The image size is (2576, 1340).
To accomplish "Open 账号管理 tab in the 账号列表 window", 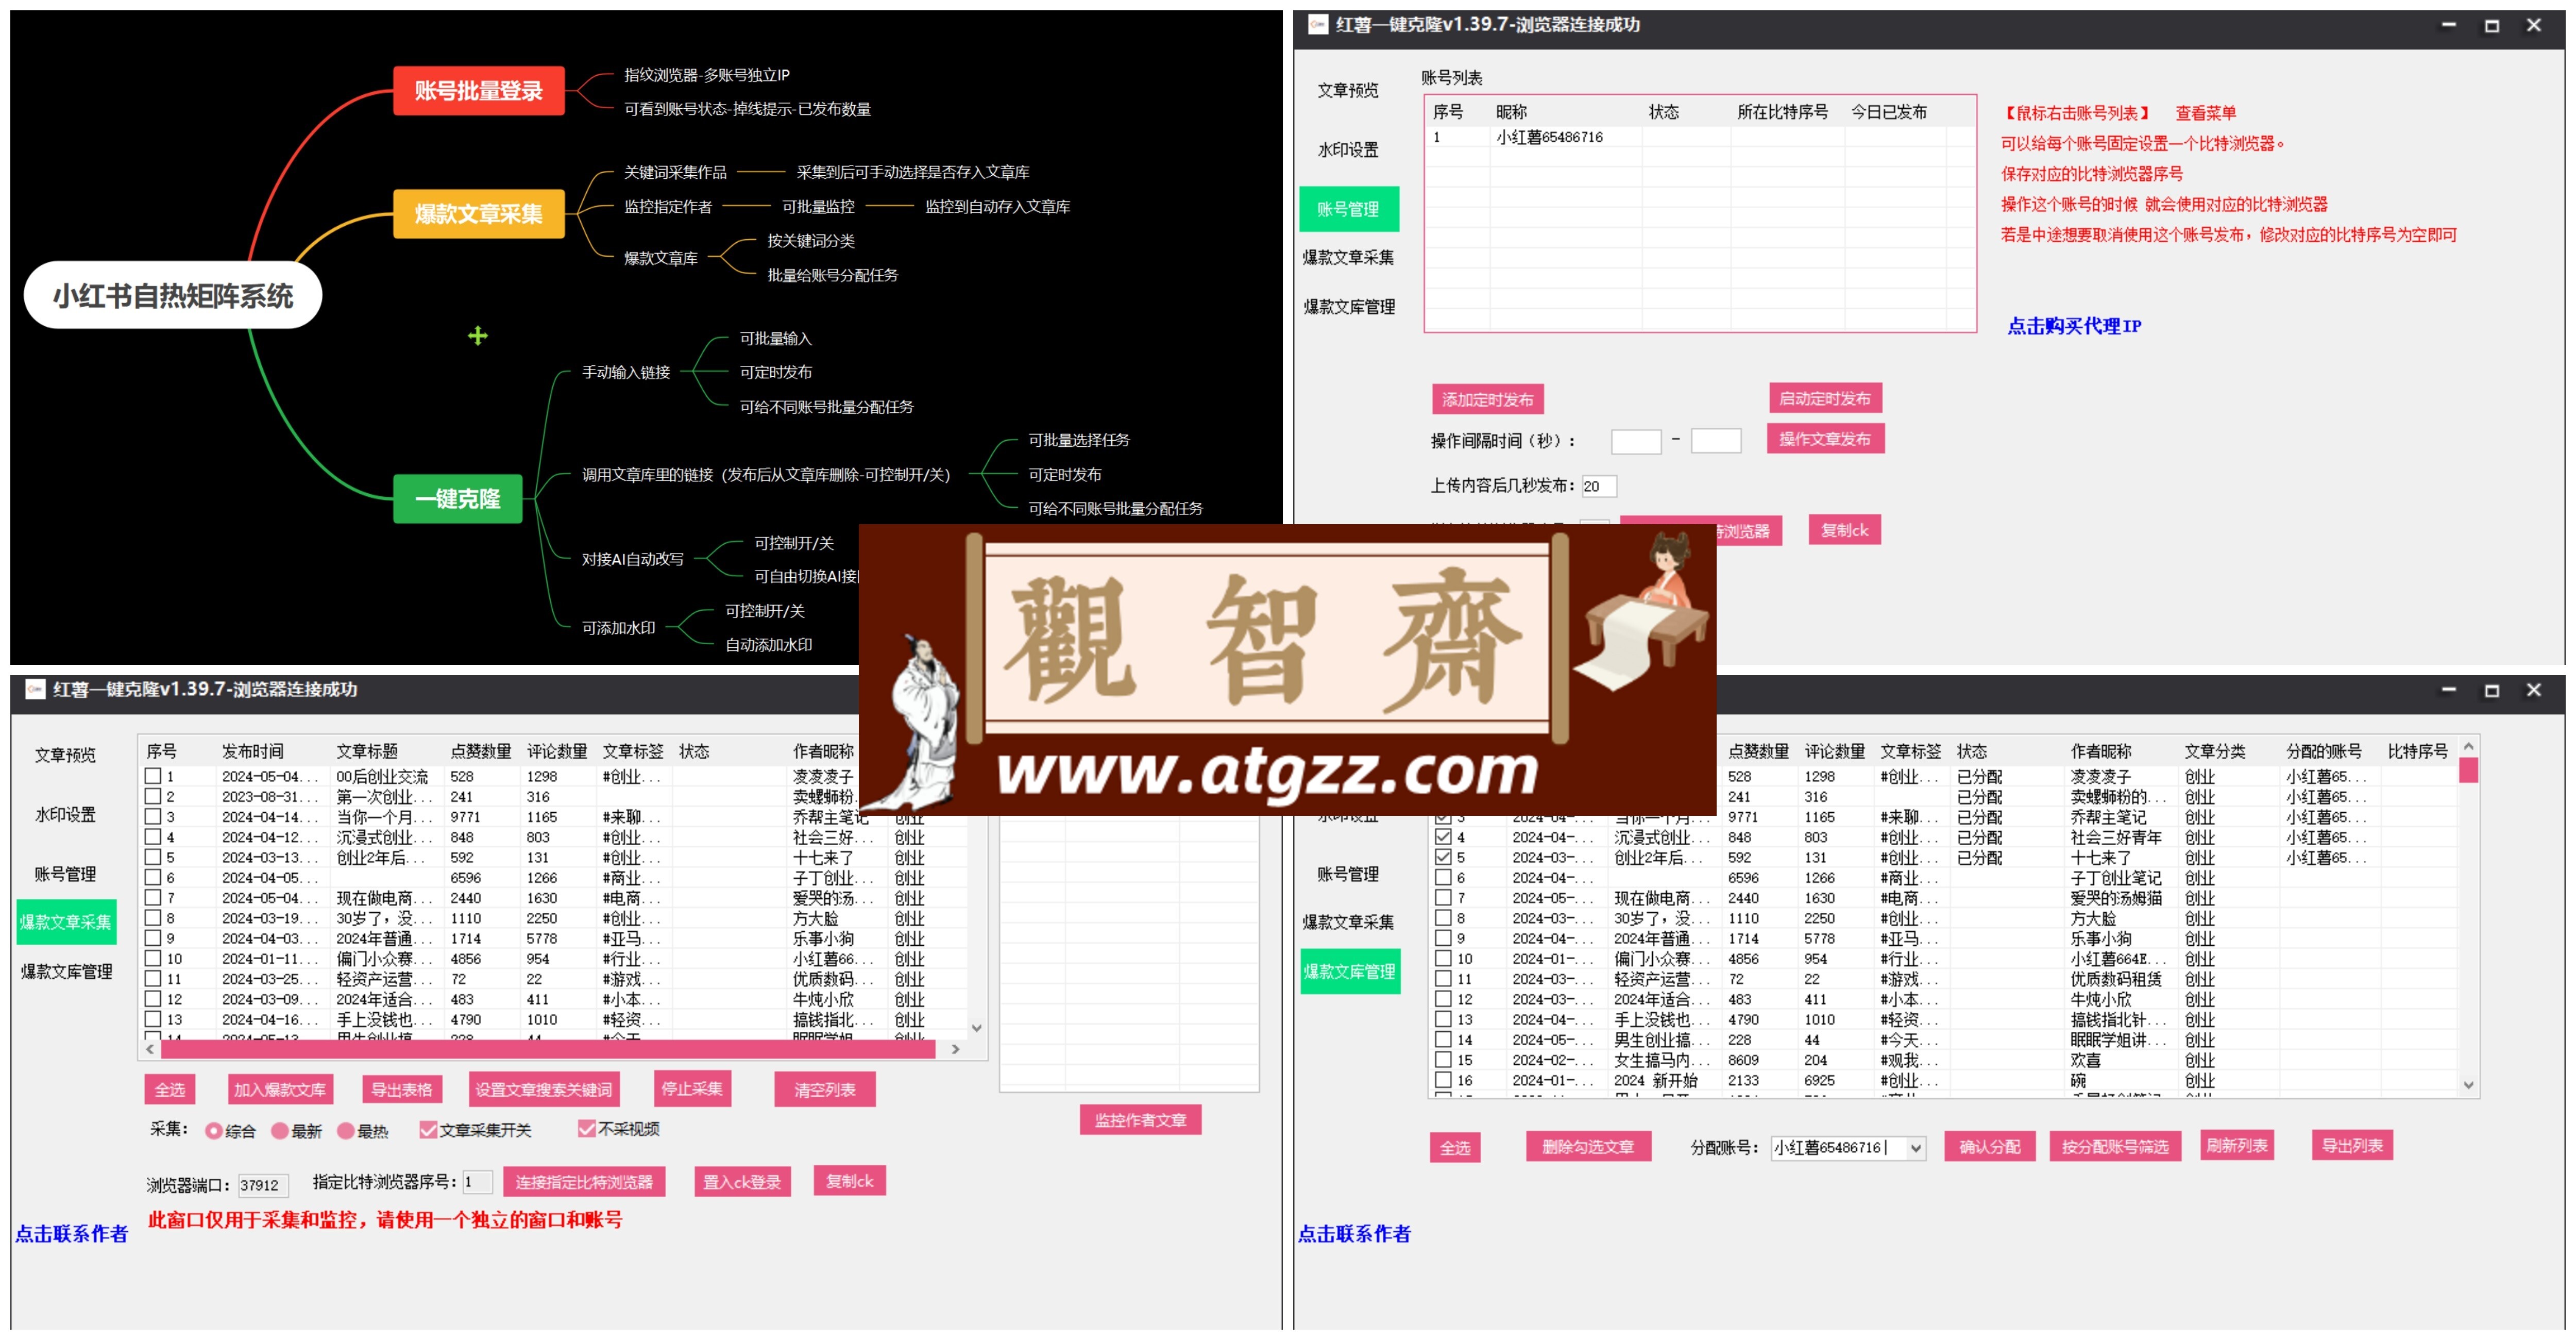I will pyautogui.click(x=1348, y=209).
